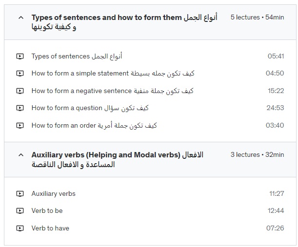Image resolution: width=298 pixels, height=247 pixels.
Task: Open lecture How to form an order
Action: [x=94, y=125]
